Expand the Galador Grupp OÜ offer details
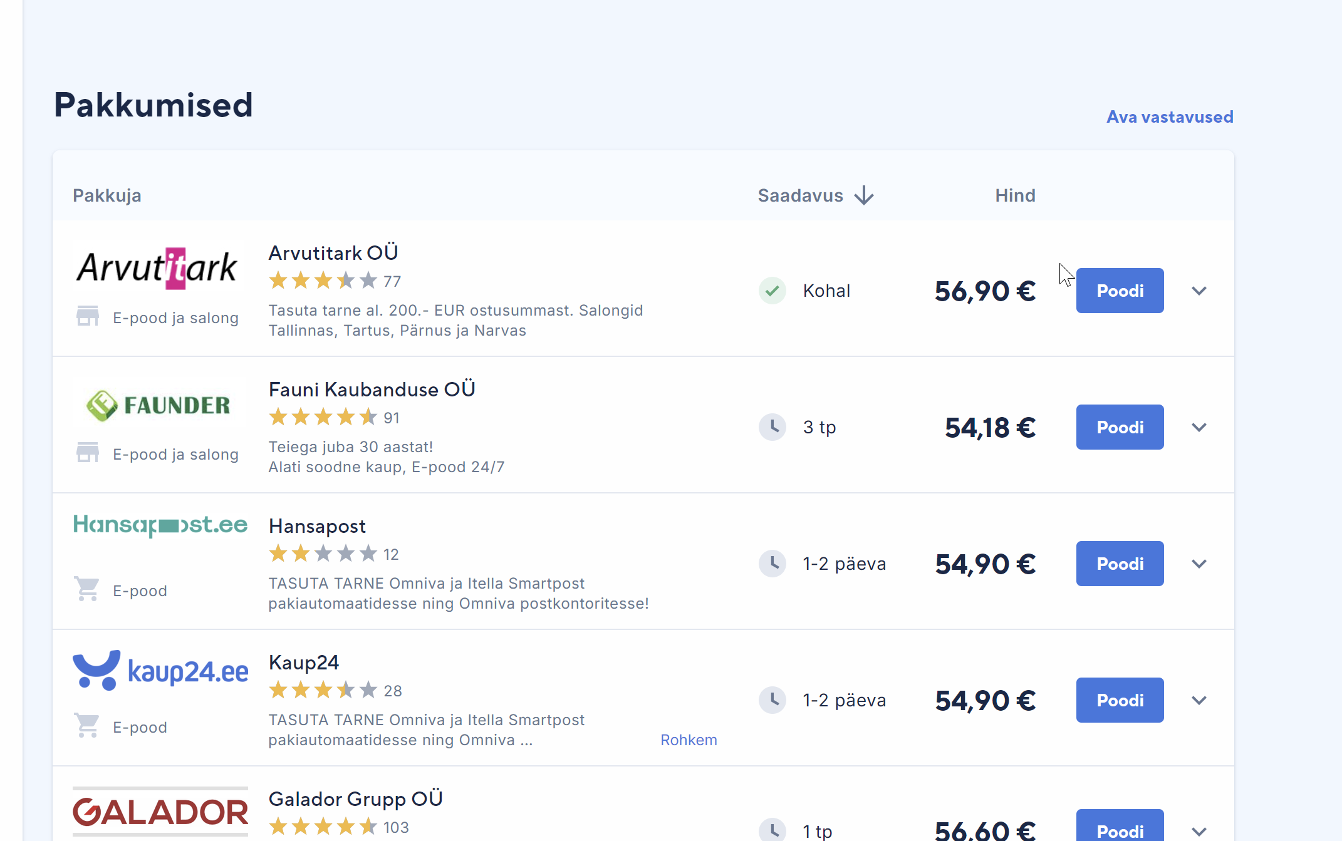This screenshot has width=1342, height=841. pos(1199,832)
